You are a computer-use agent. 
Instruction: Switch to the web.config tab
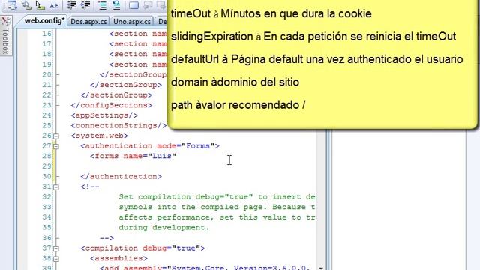[x=45, y=21]
